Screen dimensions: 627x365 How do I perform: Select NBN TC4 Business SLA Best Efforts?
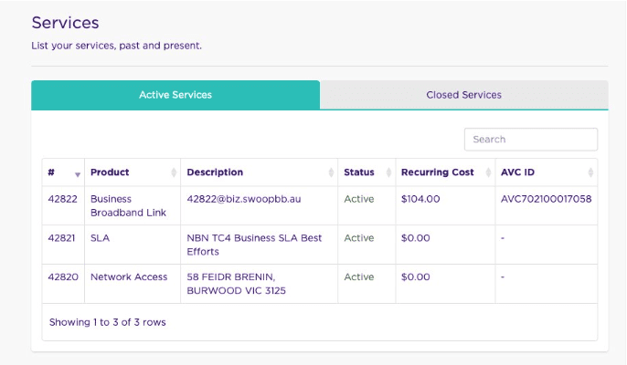(253, 245)
